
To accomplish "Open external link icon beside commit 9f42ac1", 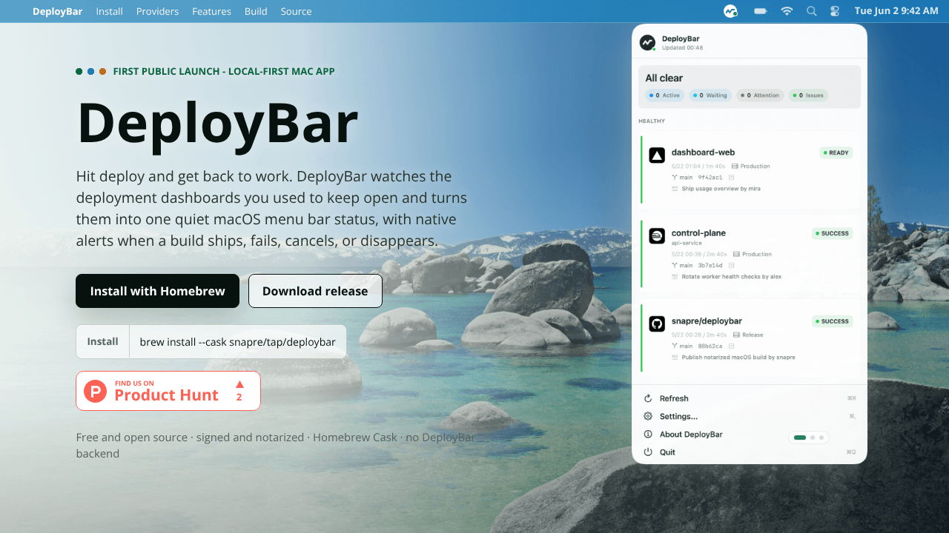I will pyautogui.click(x=731, y=178).
